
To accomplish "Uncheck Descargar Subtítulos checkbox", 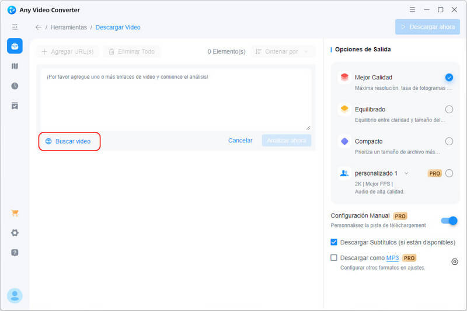I will tap(334, 242).
